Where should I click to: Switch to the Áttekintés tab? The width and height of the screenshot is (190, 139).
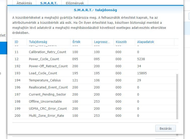pos(24,3)
